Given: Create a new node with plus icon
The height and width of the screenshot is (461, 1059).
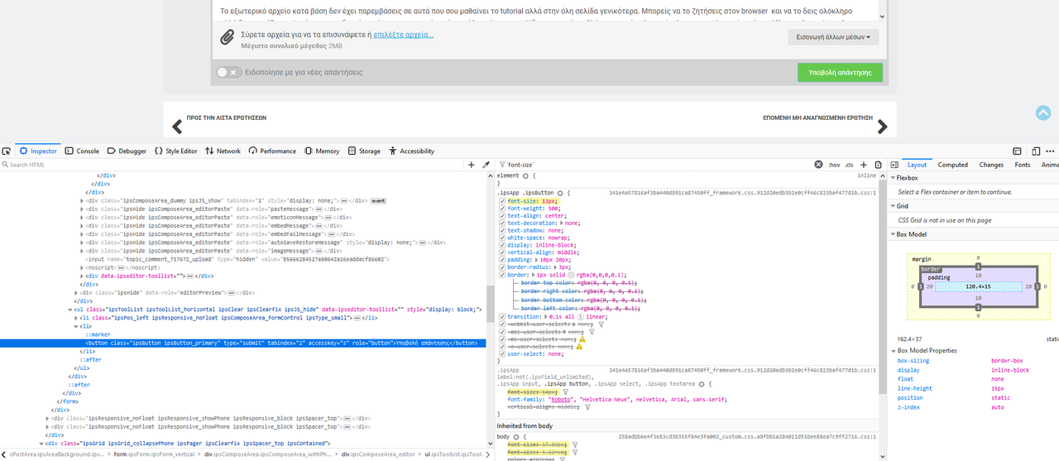Looking at the screenshot, I should tap(472, 165).
